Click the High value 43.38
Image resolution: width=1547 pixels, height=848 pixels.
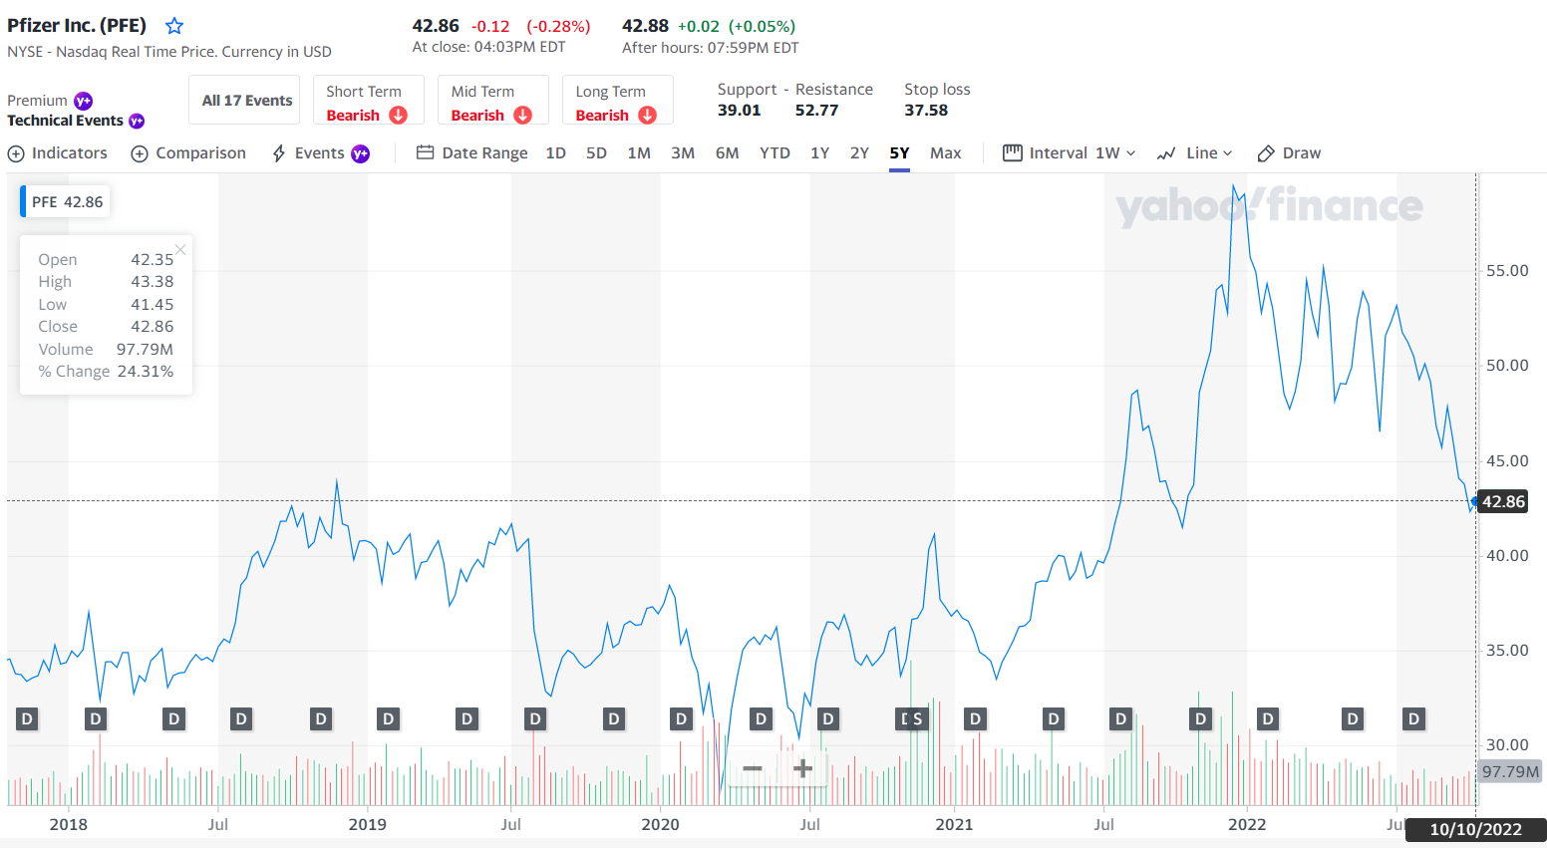pyautogui.click(x=153, y=282)
